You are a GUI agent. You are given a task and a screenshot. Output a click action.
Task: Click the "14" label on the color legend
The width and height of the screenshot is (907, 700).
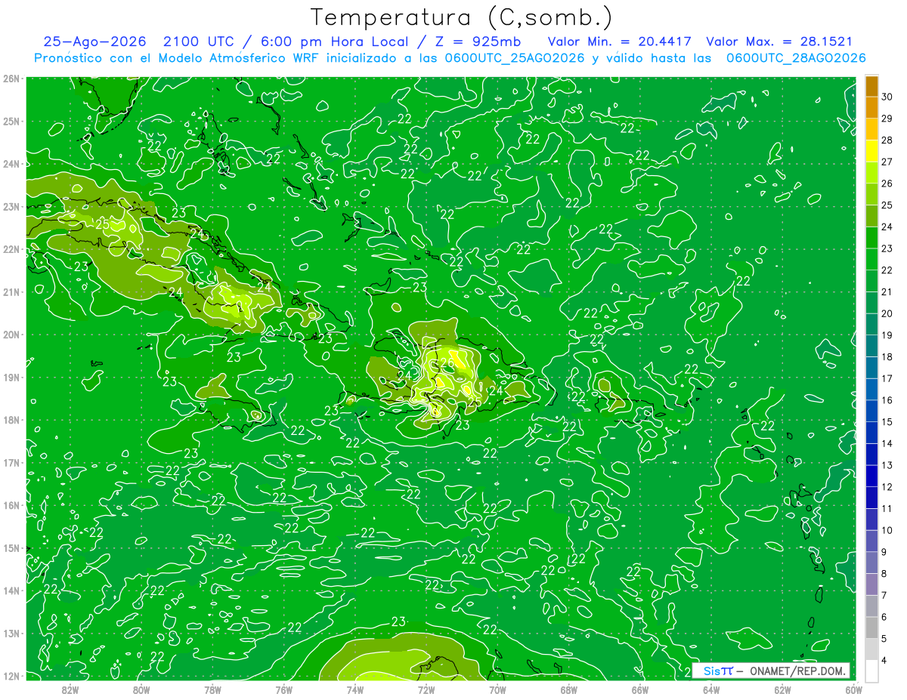887,443
